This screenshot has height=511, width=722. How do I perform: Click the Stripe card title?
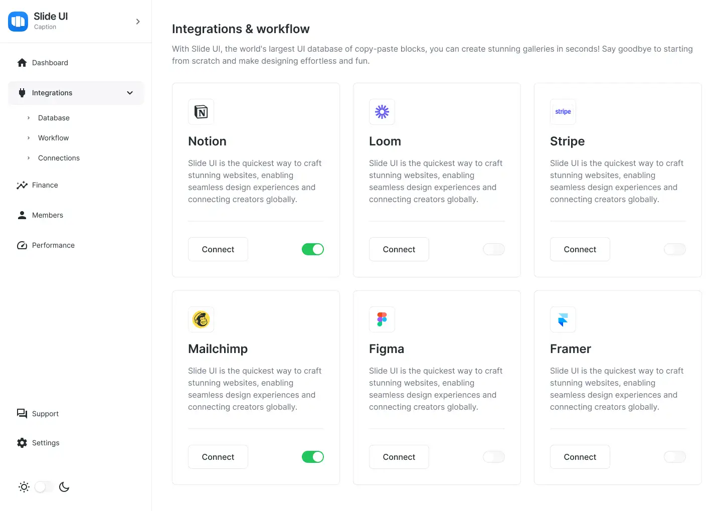[x=568, y=141]
